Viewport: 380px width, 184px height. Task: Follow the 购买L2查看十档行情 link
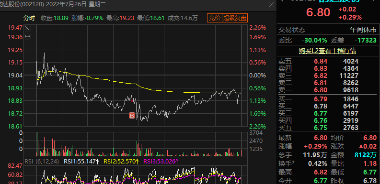coord(327,51)
